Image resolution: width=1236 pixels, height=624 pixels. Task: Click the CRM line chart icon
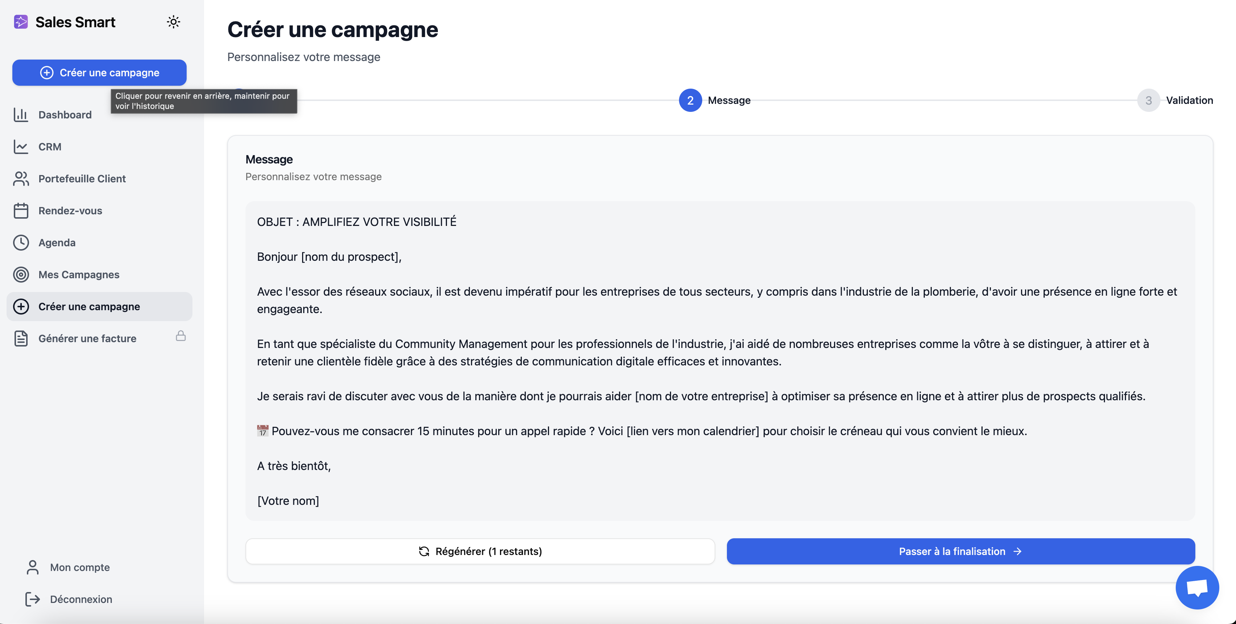(21, 147)
